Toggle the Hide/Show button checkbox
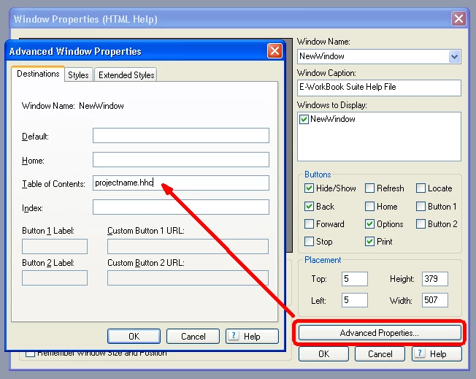This screenshot has width=476, height=379. click(309, 188)
